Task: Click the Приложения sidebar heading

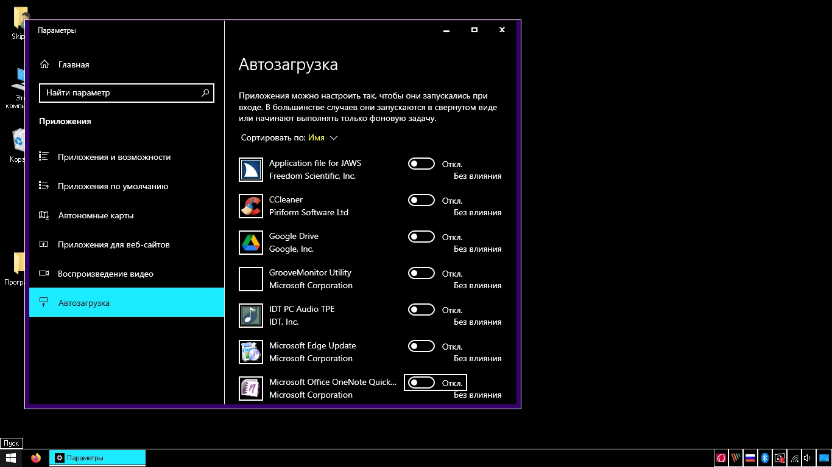Action: pyautogui.click(x=65, y=121)
